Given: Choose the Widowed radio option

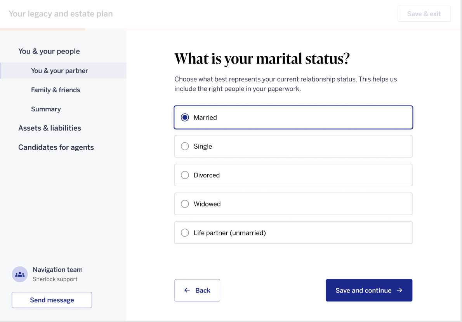Looking at the screenshot, I should point(185,204).
